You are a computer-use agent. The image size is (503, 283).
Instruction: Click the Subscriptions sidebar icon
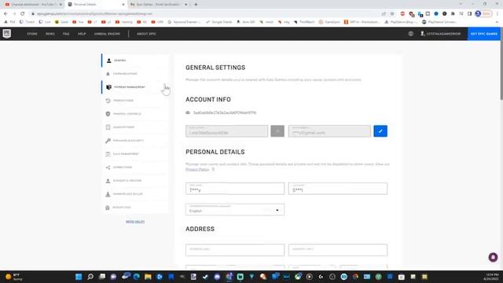(108, 127)
